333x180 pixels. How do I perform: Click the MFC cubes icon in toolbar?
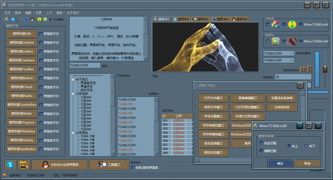pyautogui.click(x=7, y=19)
